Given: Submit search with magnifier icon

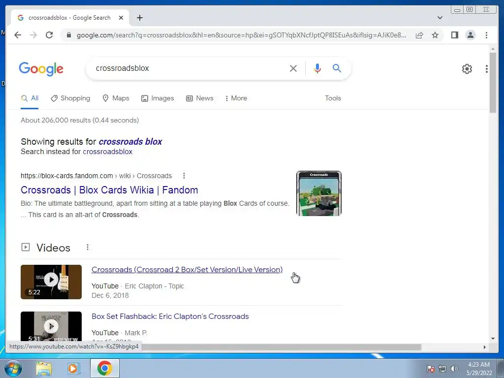Looking at the screenshot, I should (337, 68).
